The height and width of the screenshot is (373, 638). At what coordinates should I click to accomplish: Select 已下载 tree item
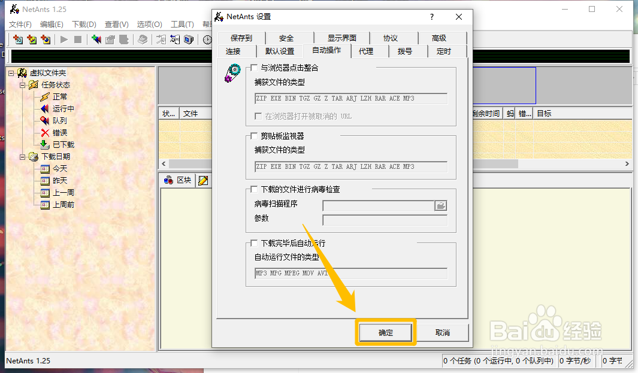coord(64,144)
